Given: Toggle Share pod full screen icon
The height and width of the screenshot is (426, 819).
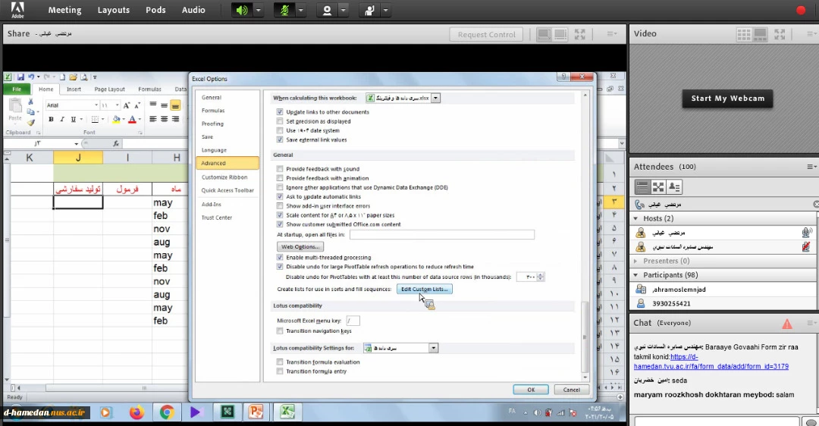Looking at the screenshot, I should point(580,34).
